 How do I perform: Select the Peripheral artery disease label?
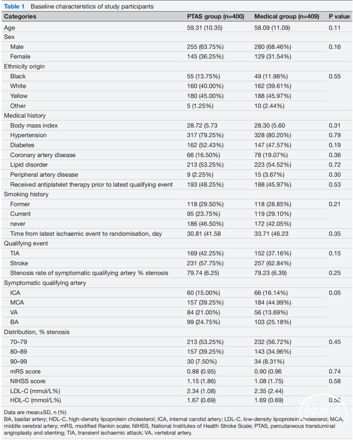44,175
